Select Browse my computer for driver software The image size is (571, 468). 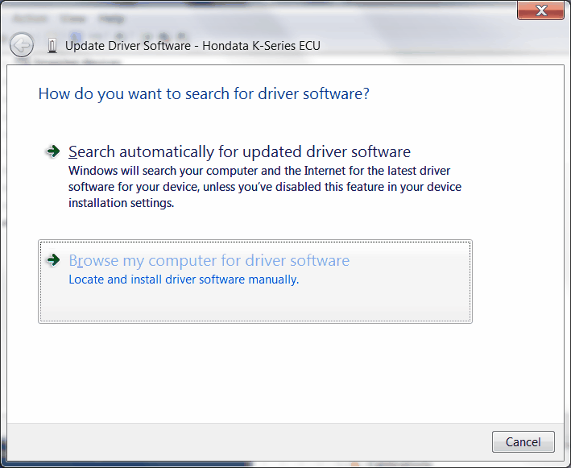coord(255,281)
